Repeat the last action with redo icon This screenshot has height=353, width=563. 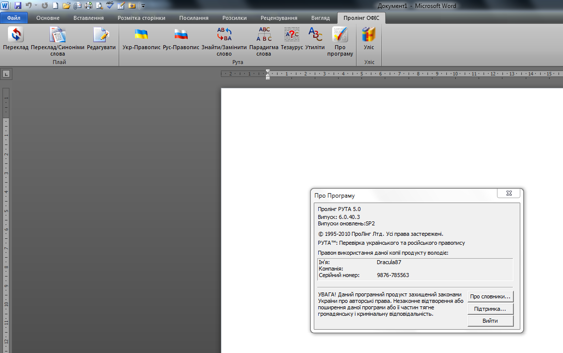tap(45, 5)
